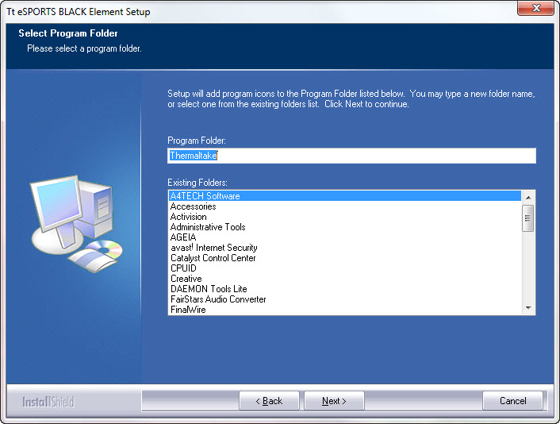This screenshot has width=560, height=424.
Task: Choose DAEMON Tools Lite folder
Action: point(344,289)
